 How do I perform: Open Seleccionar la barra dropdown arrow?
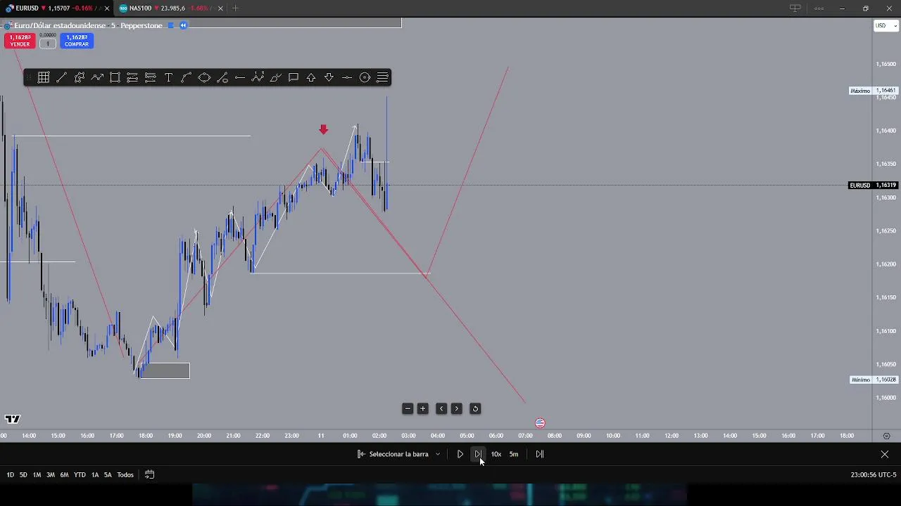click(438, 454)
